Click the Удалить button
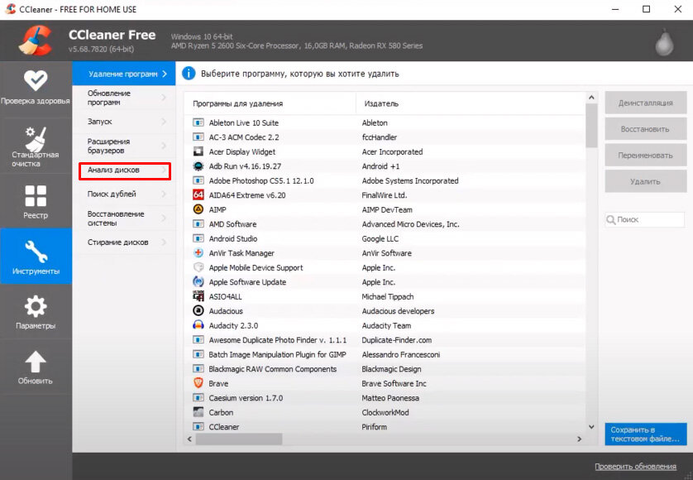The image size is (693, 480). [645, 181]
